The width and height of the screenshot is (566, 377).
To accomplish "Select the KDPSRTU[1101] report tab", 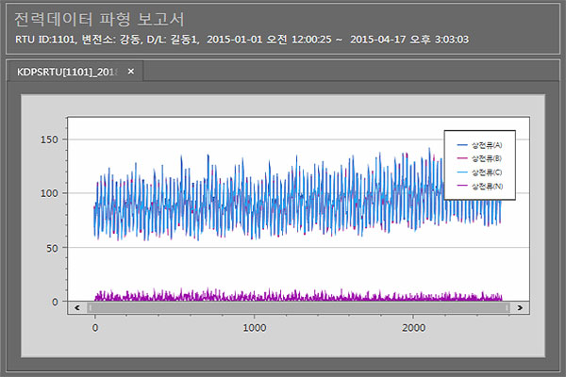I will 63,72.
